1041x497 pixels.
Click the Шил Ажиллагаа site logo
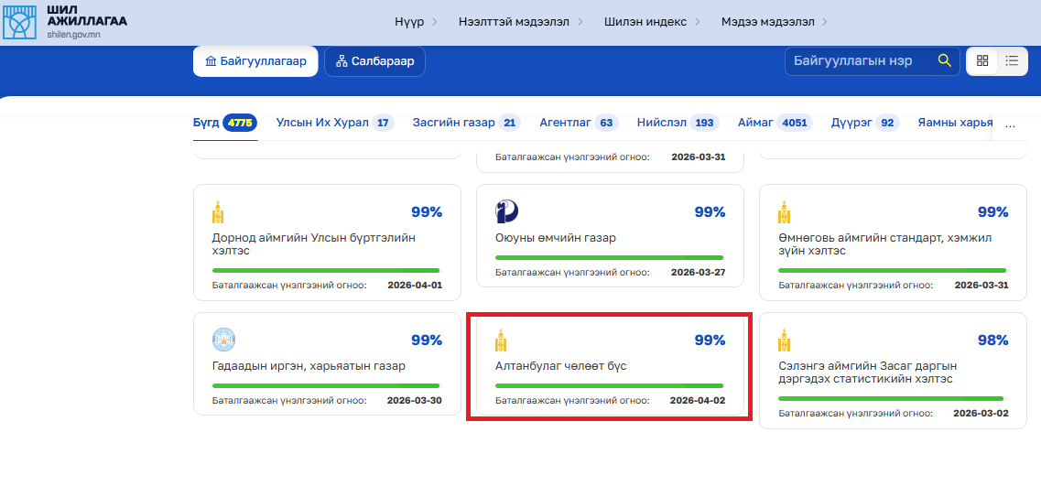click(x=64, y=23)
